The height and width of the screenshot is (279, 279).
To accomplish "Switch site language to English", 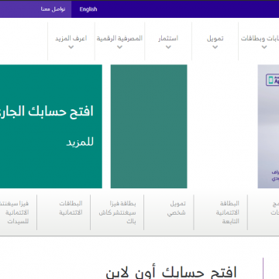I will [x=88, y=9].
